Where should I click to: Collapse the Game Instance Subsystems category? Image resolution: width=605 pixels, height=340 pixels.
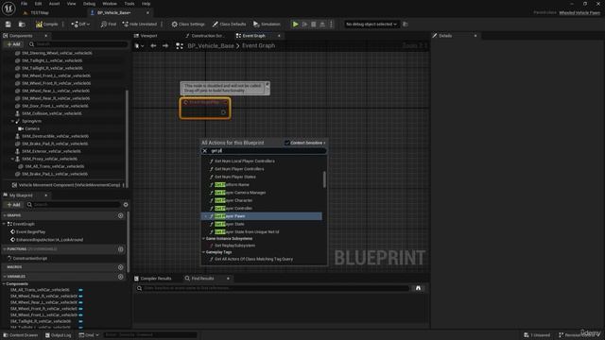coord(204,239)
